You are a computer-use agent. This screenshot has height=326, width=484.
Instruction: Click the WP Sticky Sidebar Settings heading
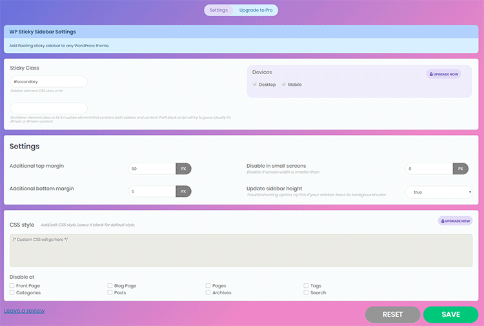pyautogui.click(x=43, y=32)
